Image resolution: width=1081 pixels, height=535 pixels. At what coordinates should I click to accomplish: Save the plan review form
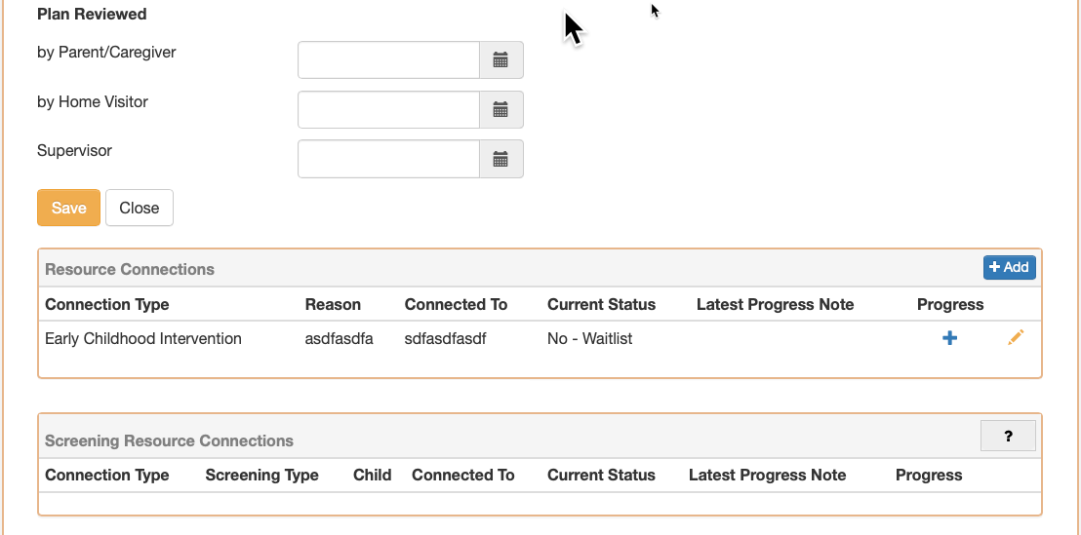[69, 208]
